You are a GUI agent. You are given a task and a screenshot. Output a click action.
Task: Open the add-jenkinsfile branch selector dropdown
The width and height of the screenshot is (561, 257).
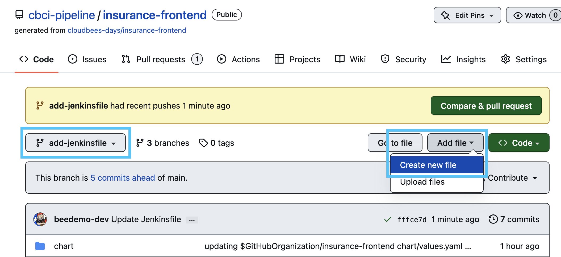(76, 143)
